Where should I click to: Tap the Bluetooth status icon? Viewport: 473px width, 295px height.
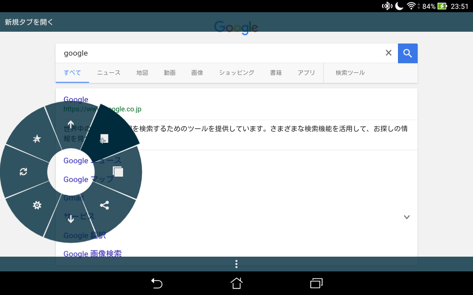[x=387, y=6]
